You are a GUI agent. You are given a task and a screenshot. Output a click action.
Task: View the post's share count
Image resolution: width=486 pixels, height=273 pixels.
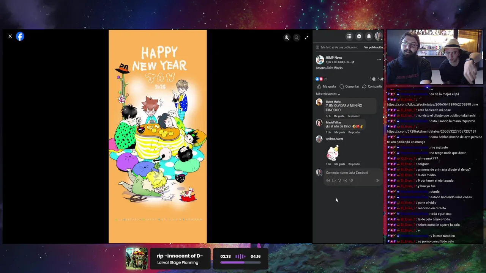[x=380, y=79]
